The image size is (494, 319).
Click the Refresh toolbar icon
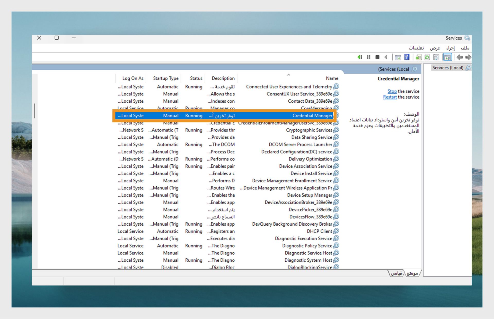click(427, 57)
